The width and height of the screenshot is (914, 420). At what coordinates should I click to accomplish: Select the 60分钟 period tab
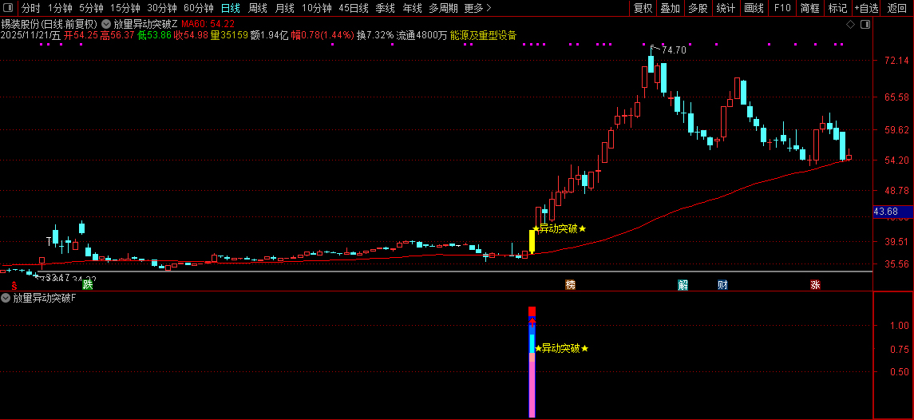point(199,8)
